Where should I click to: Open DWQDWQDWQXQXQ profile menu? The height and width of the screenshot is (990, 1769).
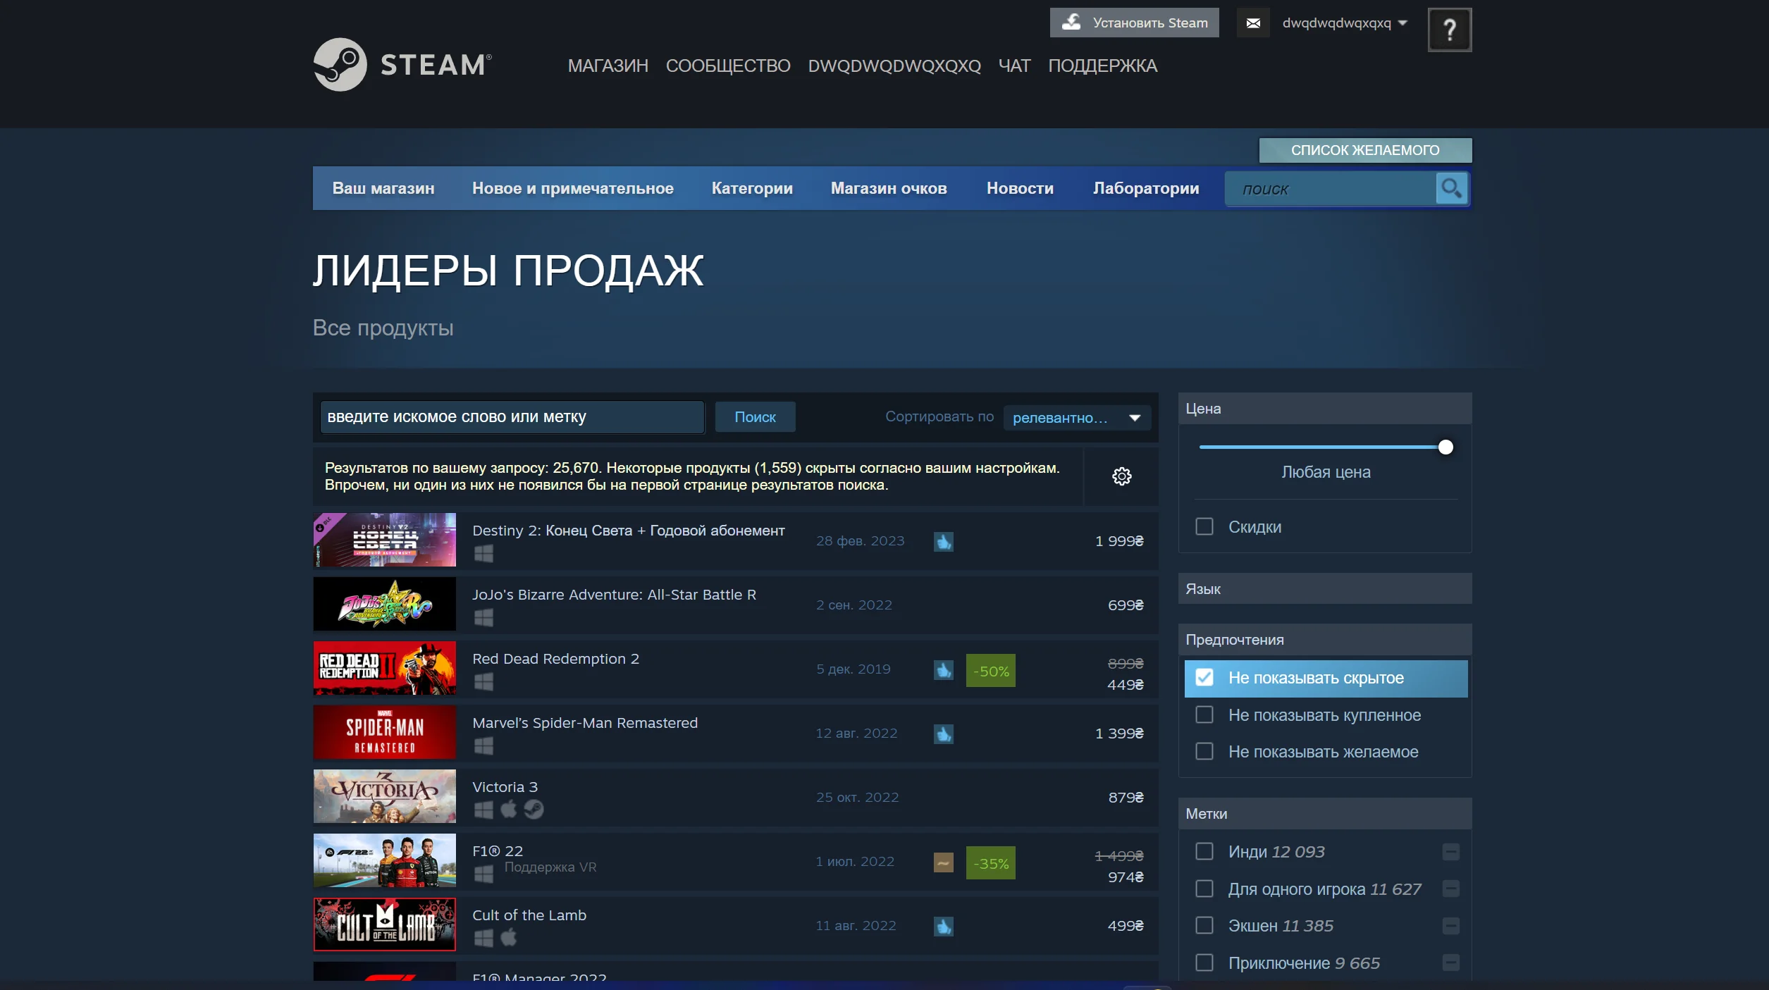pyautogui.click(x=894, y=66)
